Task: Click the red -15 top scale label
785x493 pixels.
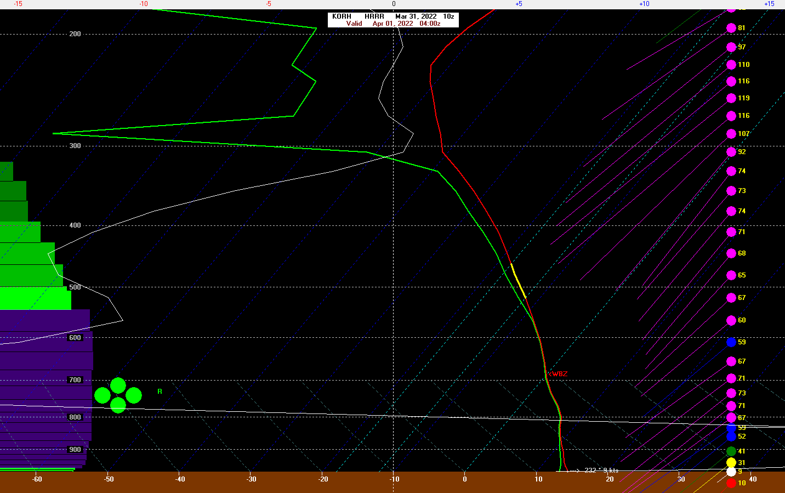Action: [x=18, y=4]
